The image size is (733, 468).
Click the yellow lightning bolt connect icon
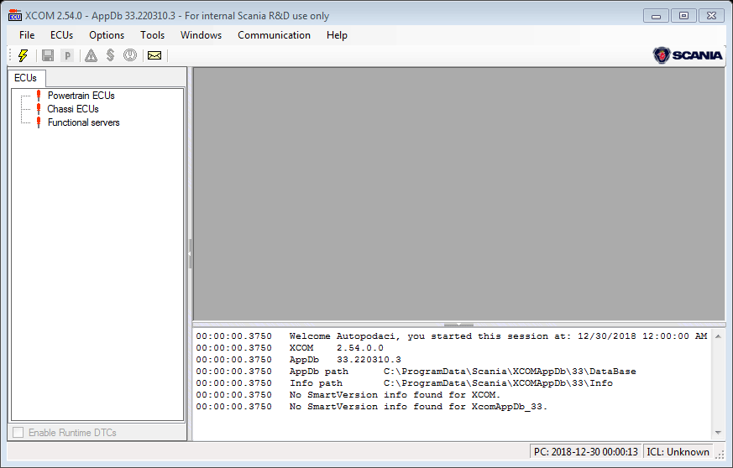point(23,55)
